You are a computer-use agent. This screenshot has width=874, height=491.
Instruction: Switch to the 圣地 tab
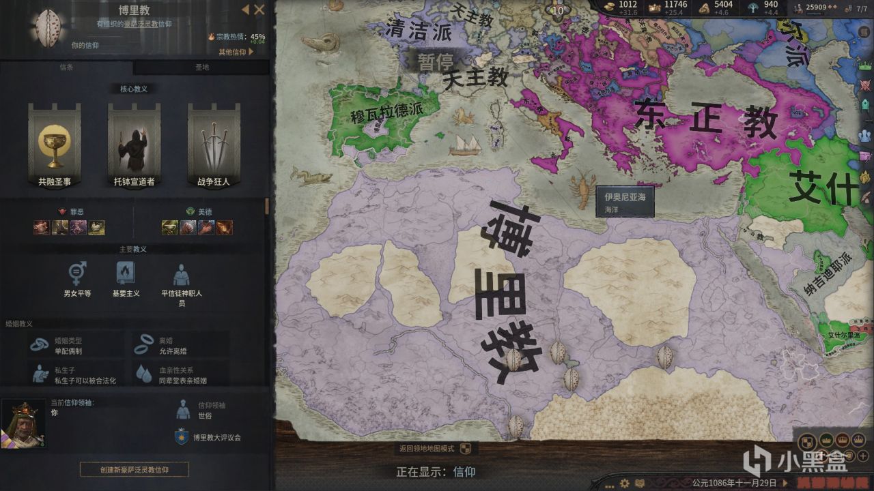[x=202, y=68]
